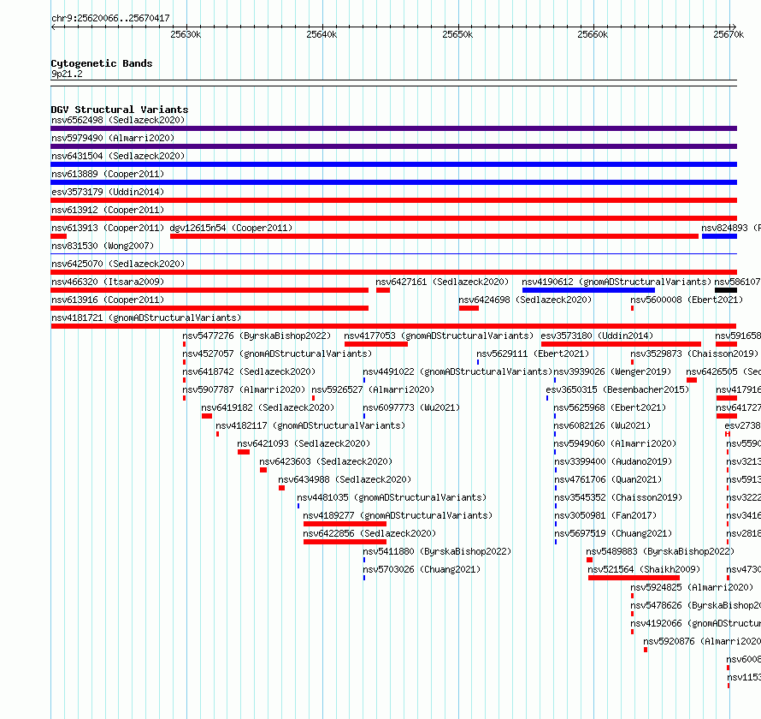Screen dimensions: 761x719
Task: Open nsv6424698 (Sedlazeck2020) variant
Action: point(525,300)
